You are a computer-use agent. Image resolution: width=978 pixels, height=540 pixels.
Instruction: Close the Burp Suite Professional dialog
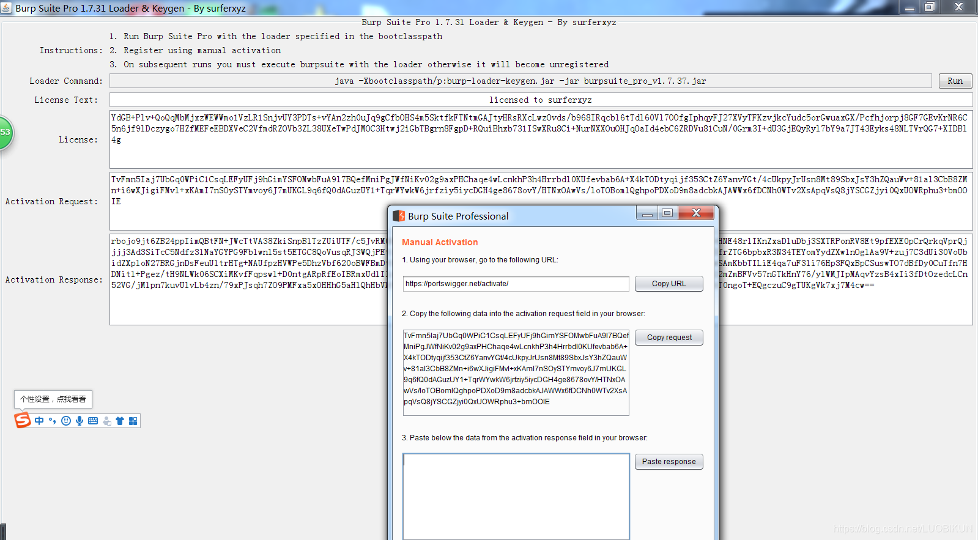click(x=696, y=213)
